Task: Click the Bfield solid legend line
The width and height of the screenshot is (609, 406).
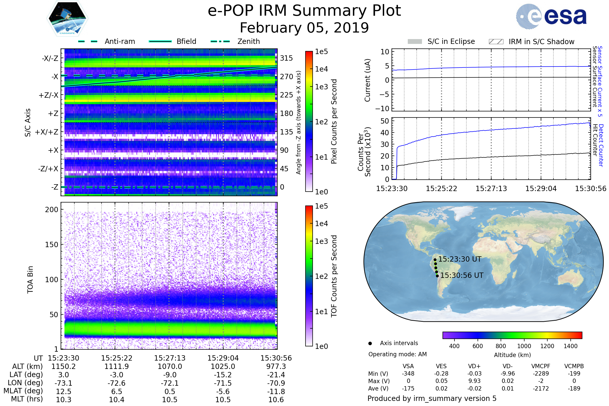Action: click(160, 41)
